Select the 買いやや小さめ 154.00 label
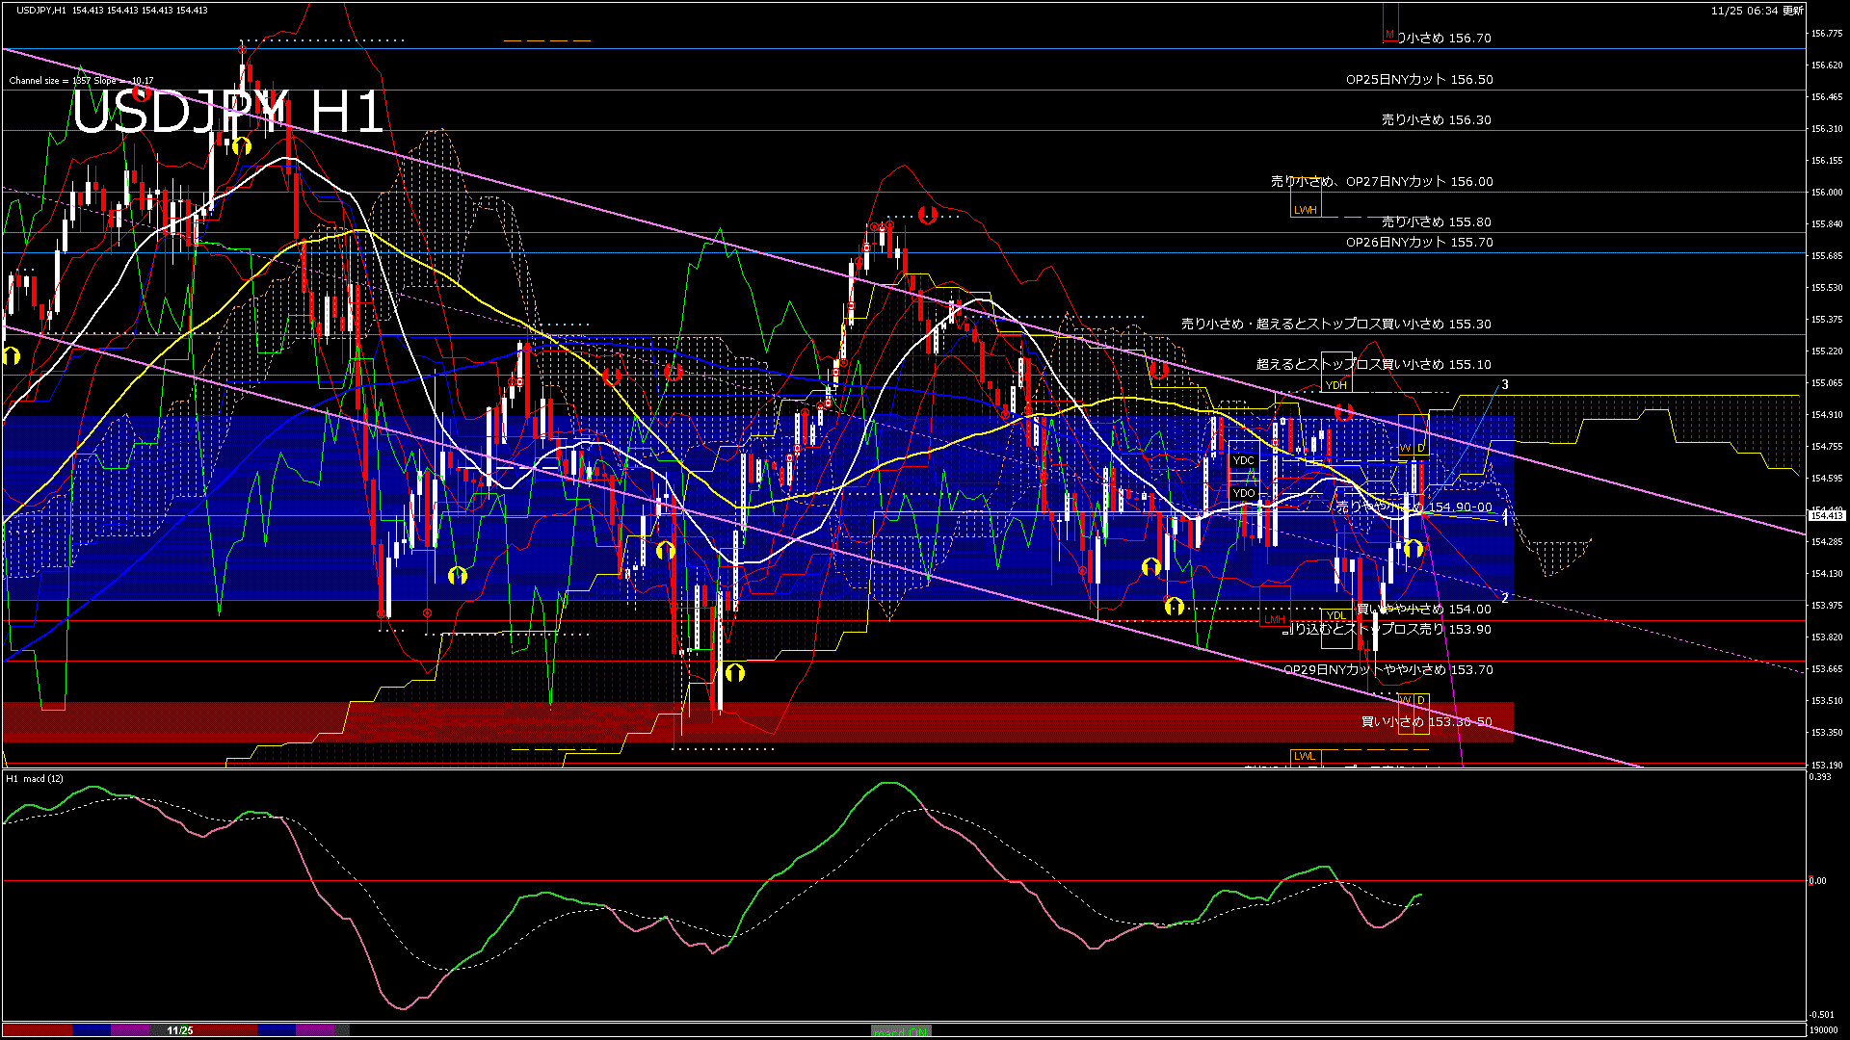The height and width of the screenshot is (1040, 1850). [1424, 609]
